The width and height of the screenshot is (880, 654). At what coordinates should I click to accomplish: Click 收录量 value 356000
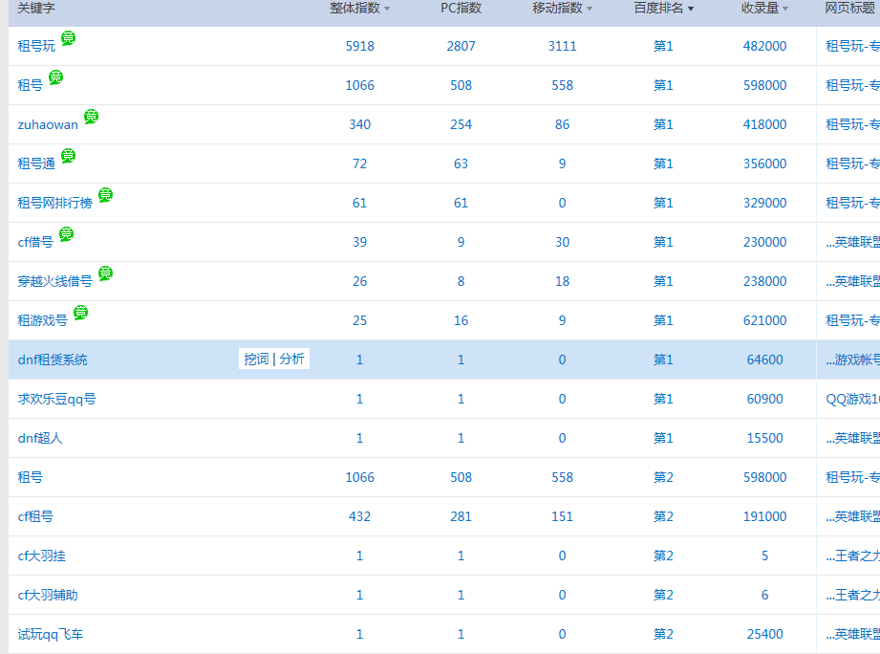[x=765, y=163]
